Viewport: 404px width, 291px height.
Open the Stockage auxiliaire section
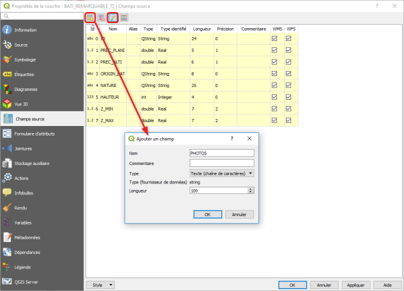point(42,164)
